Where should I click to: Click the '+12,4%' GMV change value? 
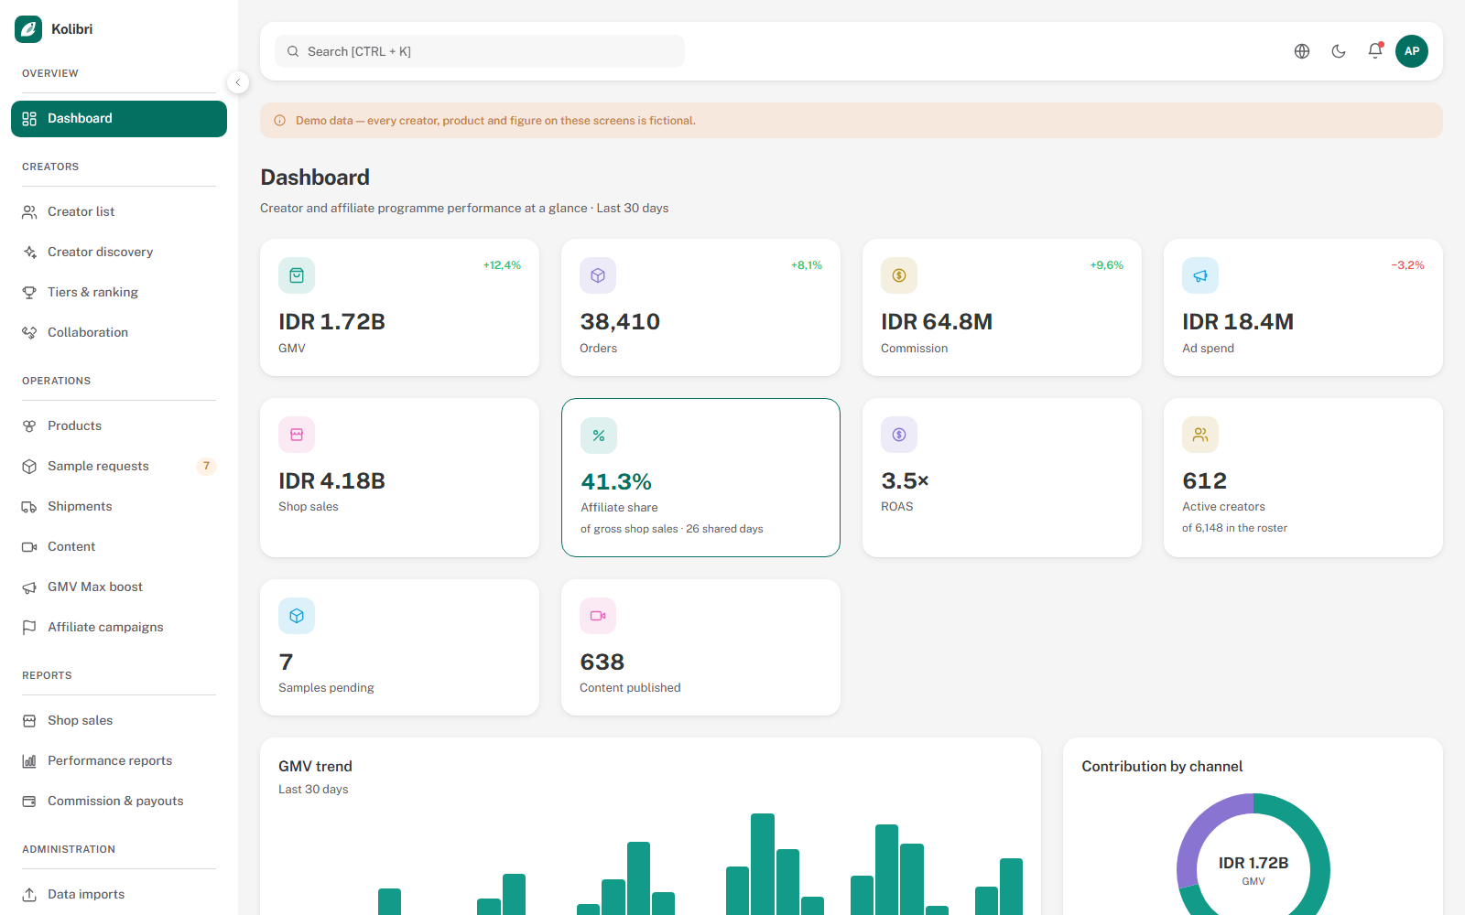(502, 265)
